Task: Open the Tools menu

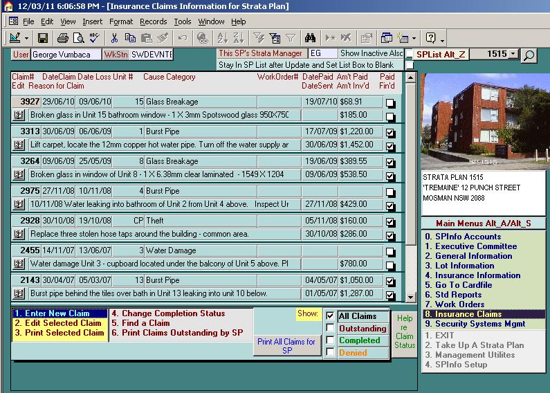Action: [183, 21]
